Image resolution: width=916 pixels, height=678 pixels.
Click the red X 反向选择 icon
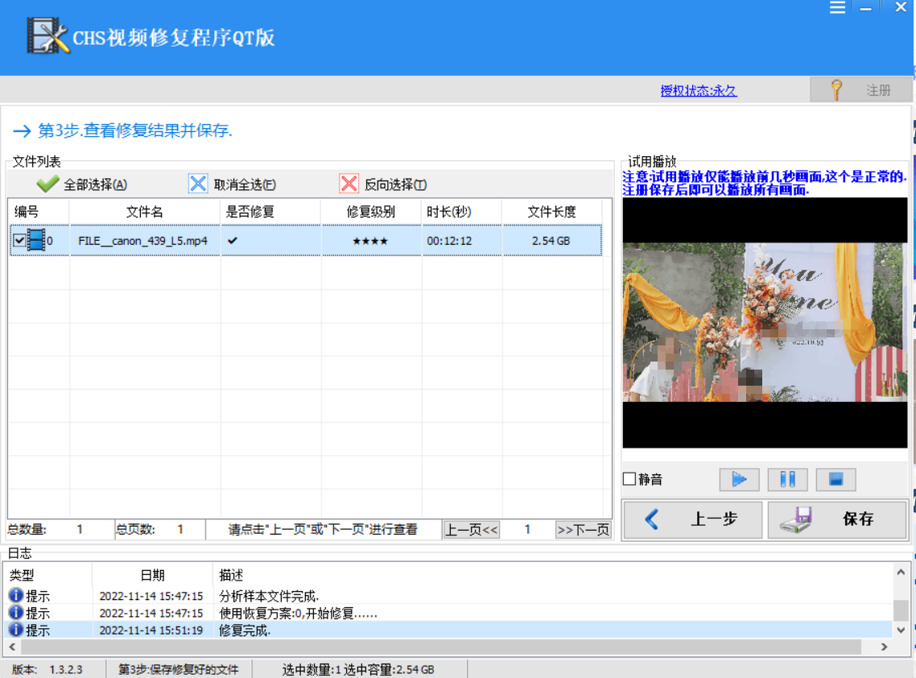(349, 184)
